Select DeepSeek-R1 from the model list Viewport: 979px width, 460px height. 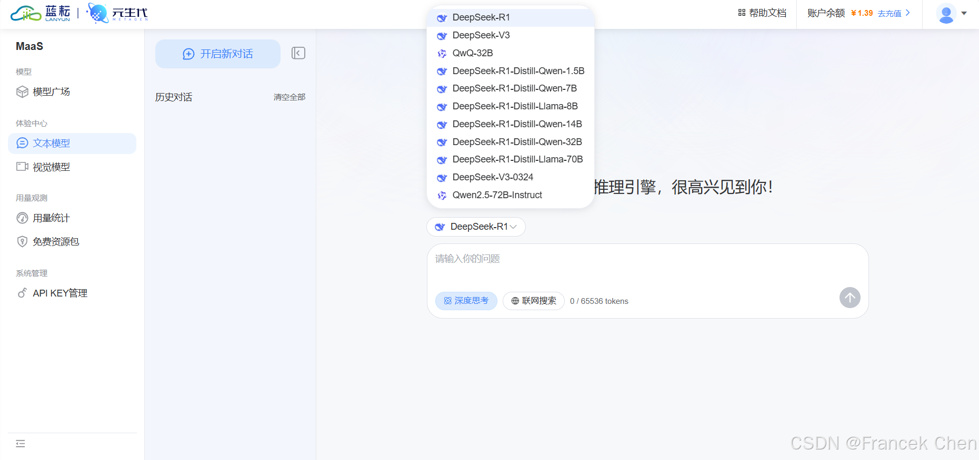tap(511, 17)
